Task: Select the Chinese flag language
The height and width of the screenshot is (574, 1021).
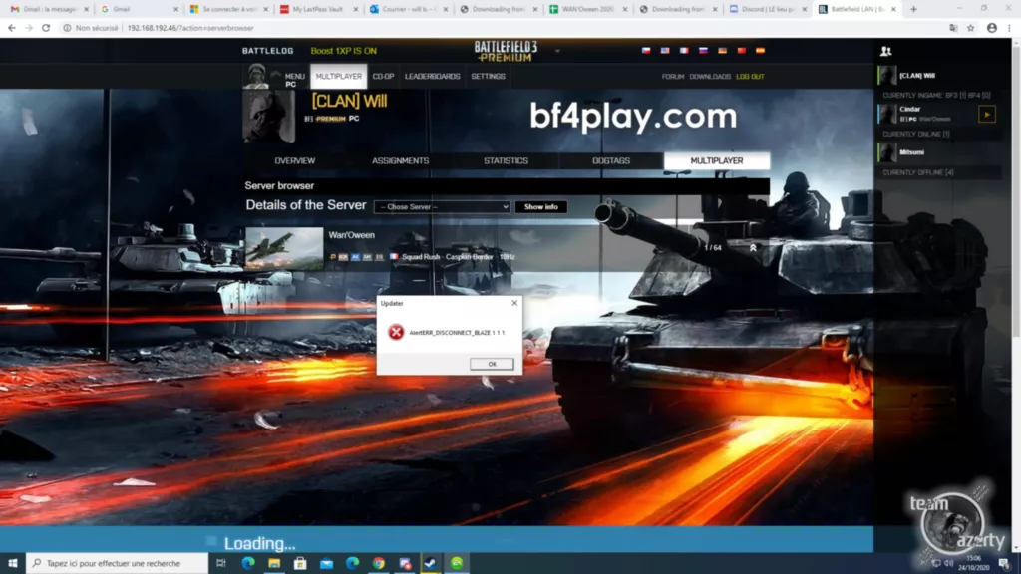Action: (741, 50)
